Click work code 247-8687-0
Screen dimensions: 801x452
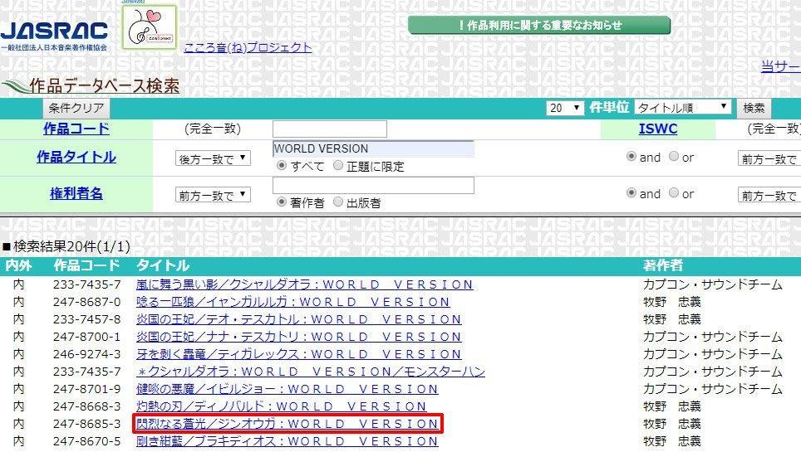click(x=87, y=302)
